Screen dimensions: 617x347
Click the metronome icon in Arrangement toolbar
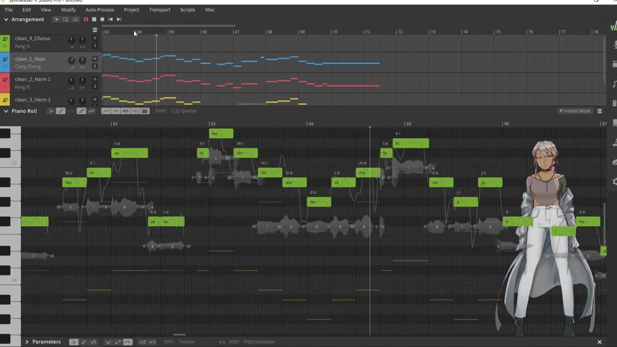(75, 19)
